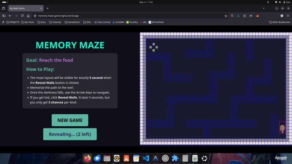Open the App Center in the dock
The width and height of the screenshot is (292, 164).
point(126,158)
